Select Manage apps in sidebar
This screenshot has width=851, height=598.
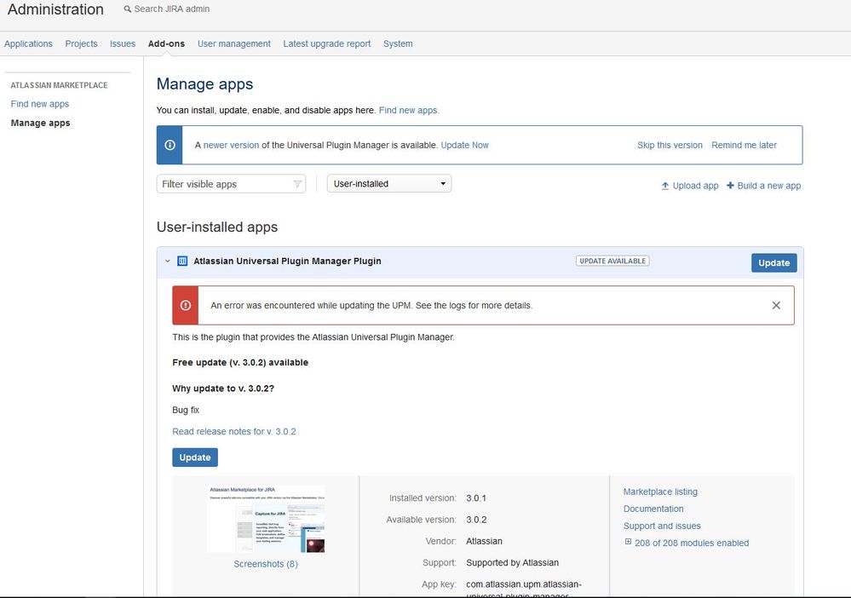click(x=40, y=123)
